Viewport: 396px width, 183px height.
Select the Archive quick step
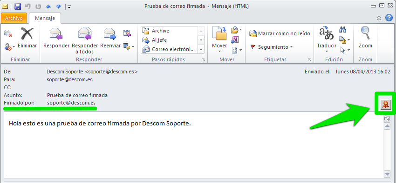pos(169,31)
